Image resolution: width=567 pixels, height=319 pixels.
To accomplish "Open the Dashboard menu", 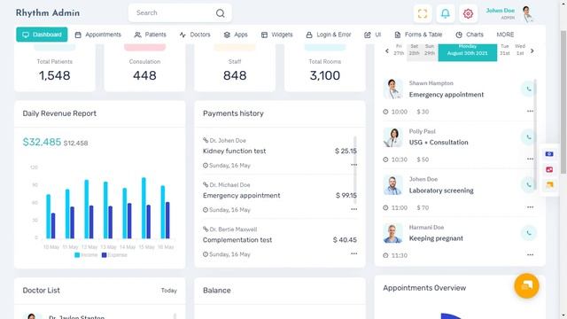I will click(x=42, y=35).
